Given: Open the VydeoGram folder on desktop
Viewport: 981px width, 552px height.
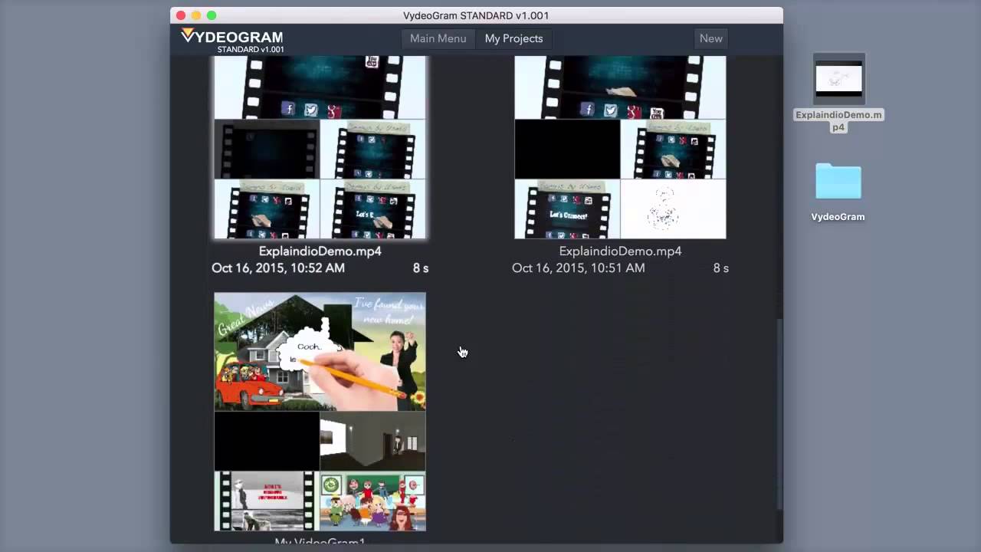Looking at the screenshot, I should click(838, 182).
